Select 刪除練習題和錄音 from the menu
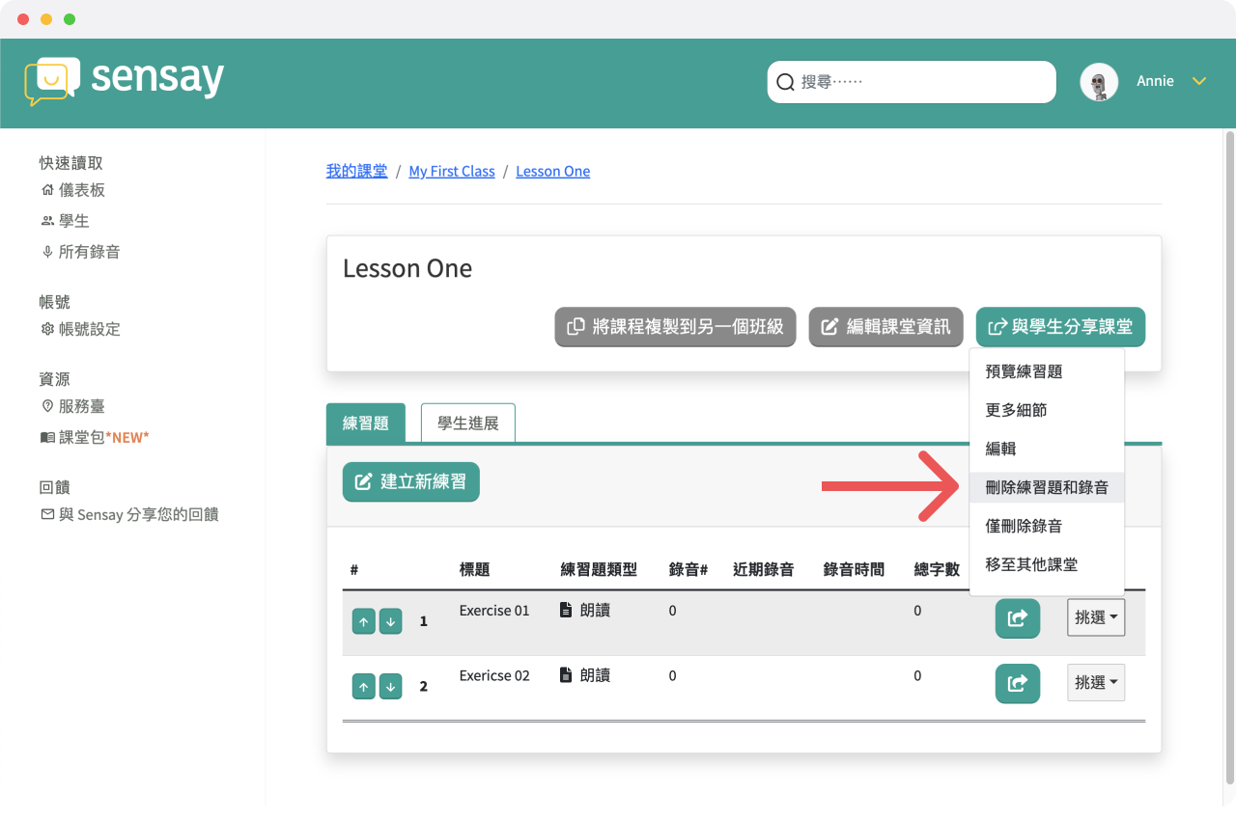1236x820 pixels. 1047,487
